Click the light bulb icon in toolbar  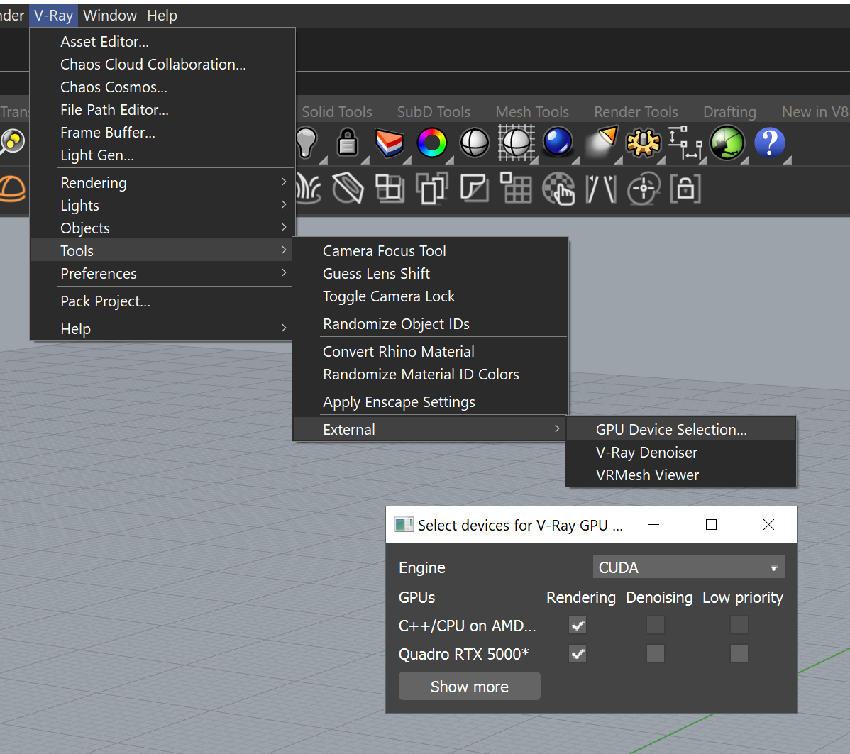coord(307,143)
